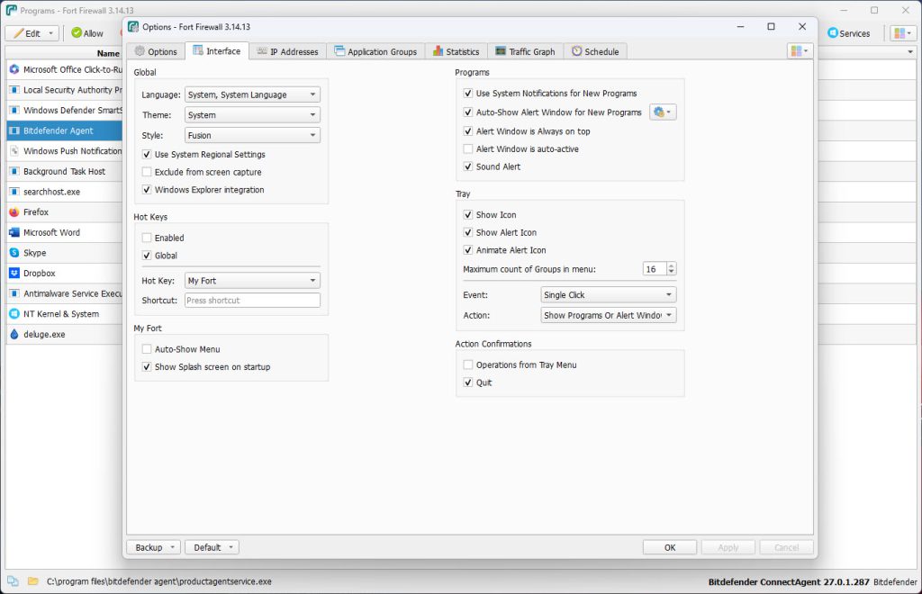Open the Statistics tab
Viewport: 922px width, 594px height.
pyautogui.click(x=456, y=51)
